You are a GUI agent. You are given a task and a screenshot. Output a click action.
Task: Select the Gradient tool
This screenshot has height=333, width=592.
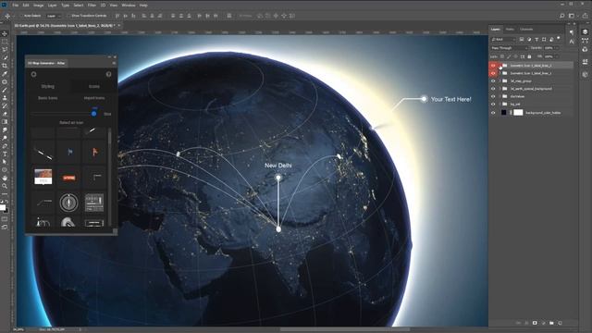pyautogui.click(x=5, y=121)
